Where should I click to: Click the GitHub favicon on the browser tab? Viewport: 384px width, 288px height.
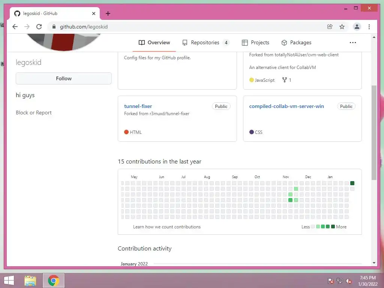pos(17,13)
